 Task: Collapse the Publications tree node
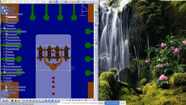pos(2,84)
